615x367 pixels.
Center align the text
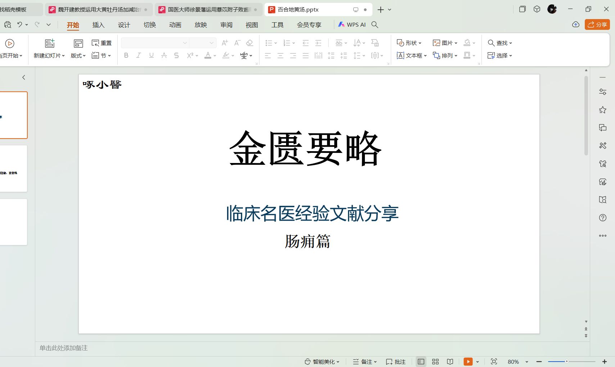point(280,55)
